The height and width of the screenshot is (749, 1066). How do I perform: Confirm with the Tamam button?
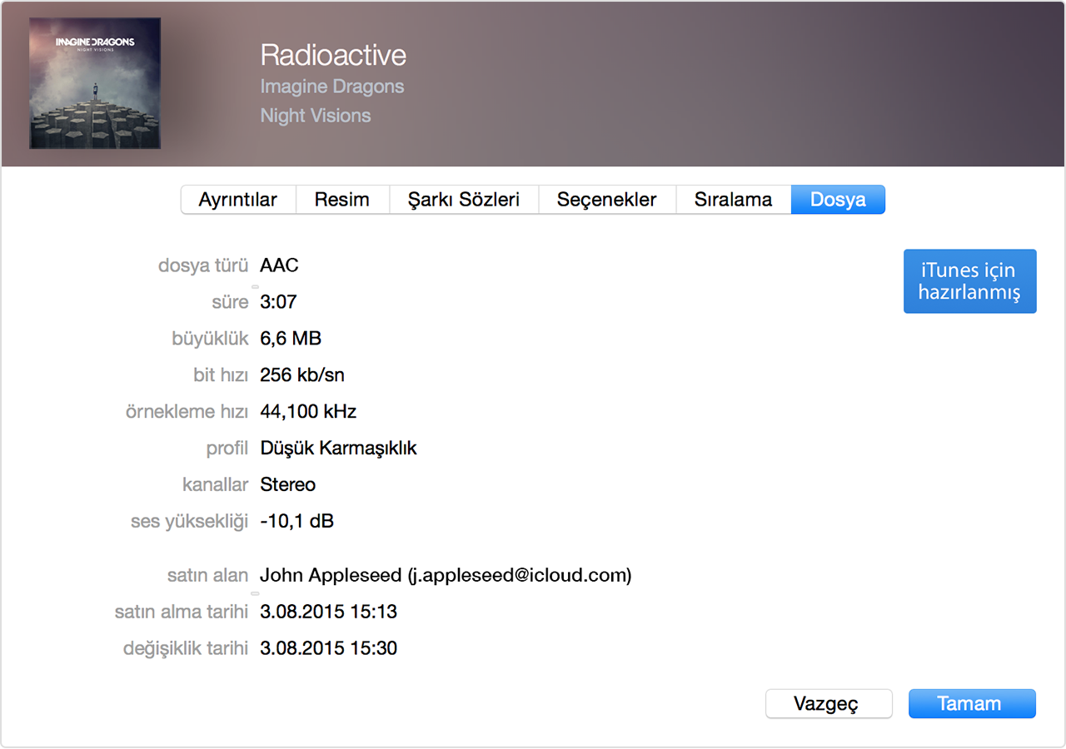tap(972, 703)
